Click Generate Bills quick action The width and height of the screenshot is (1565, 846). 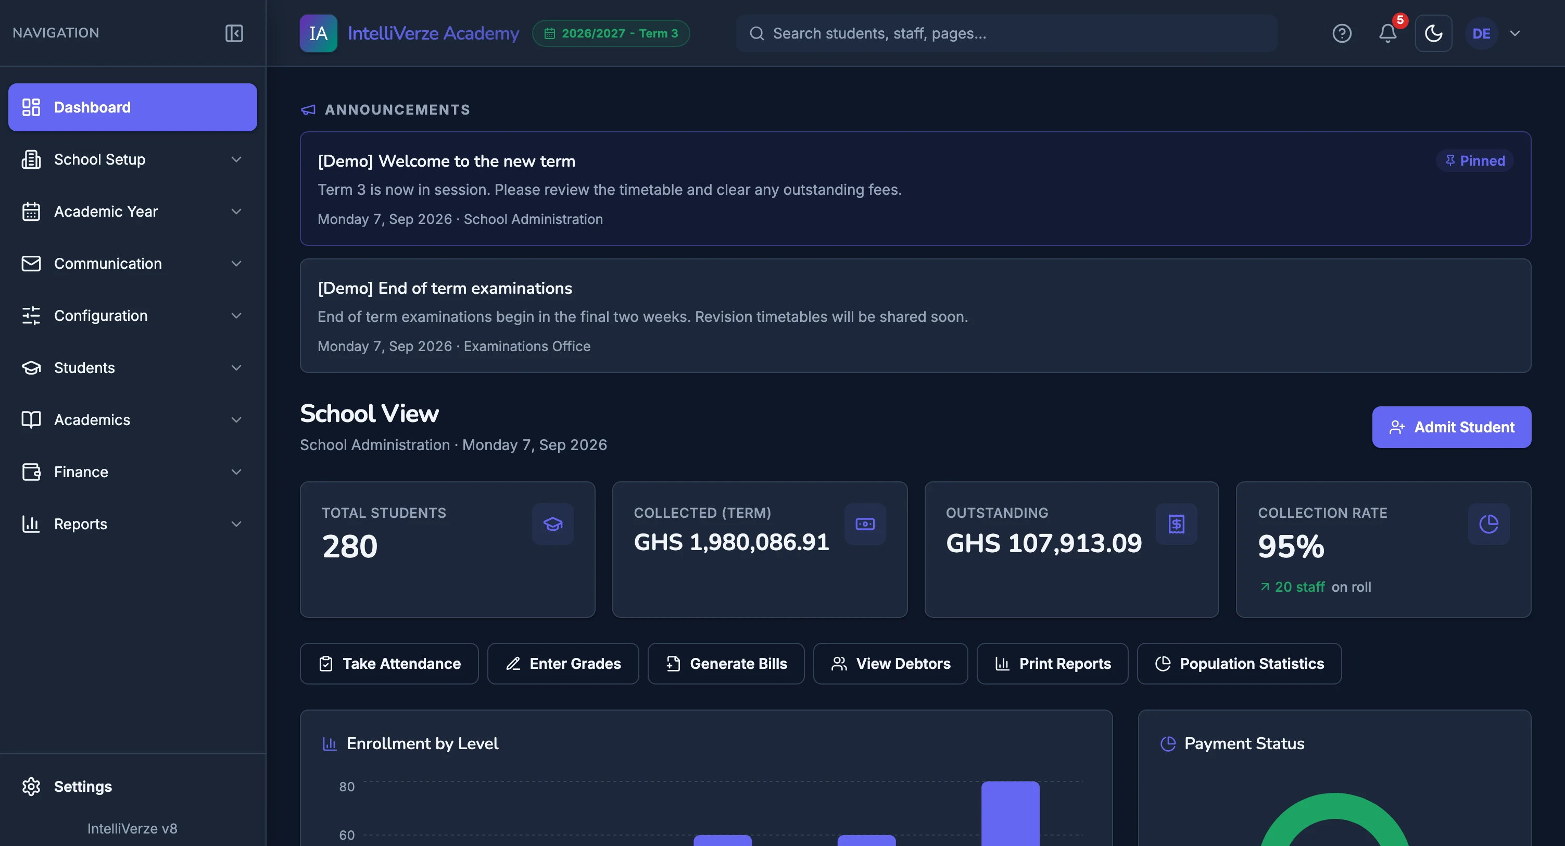(x=726, y=664)
